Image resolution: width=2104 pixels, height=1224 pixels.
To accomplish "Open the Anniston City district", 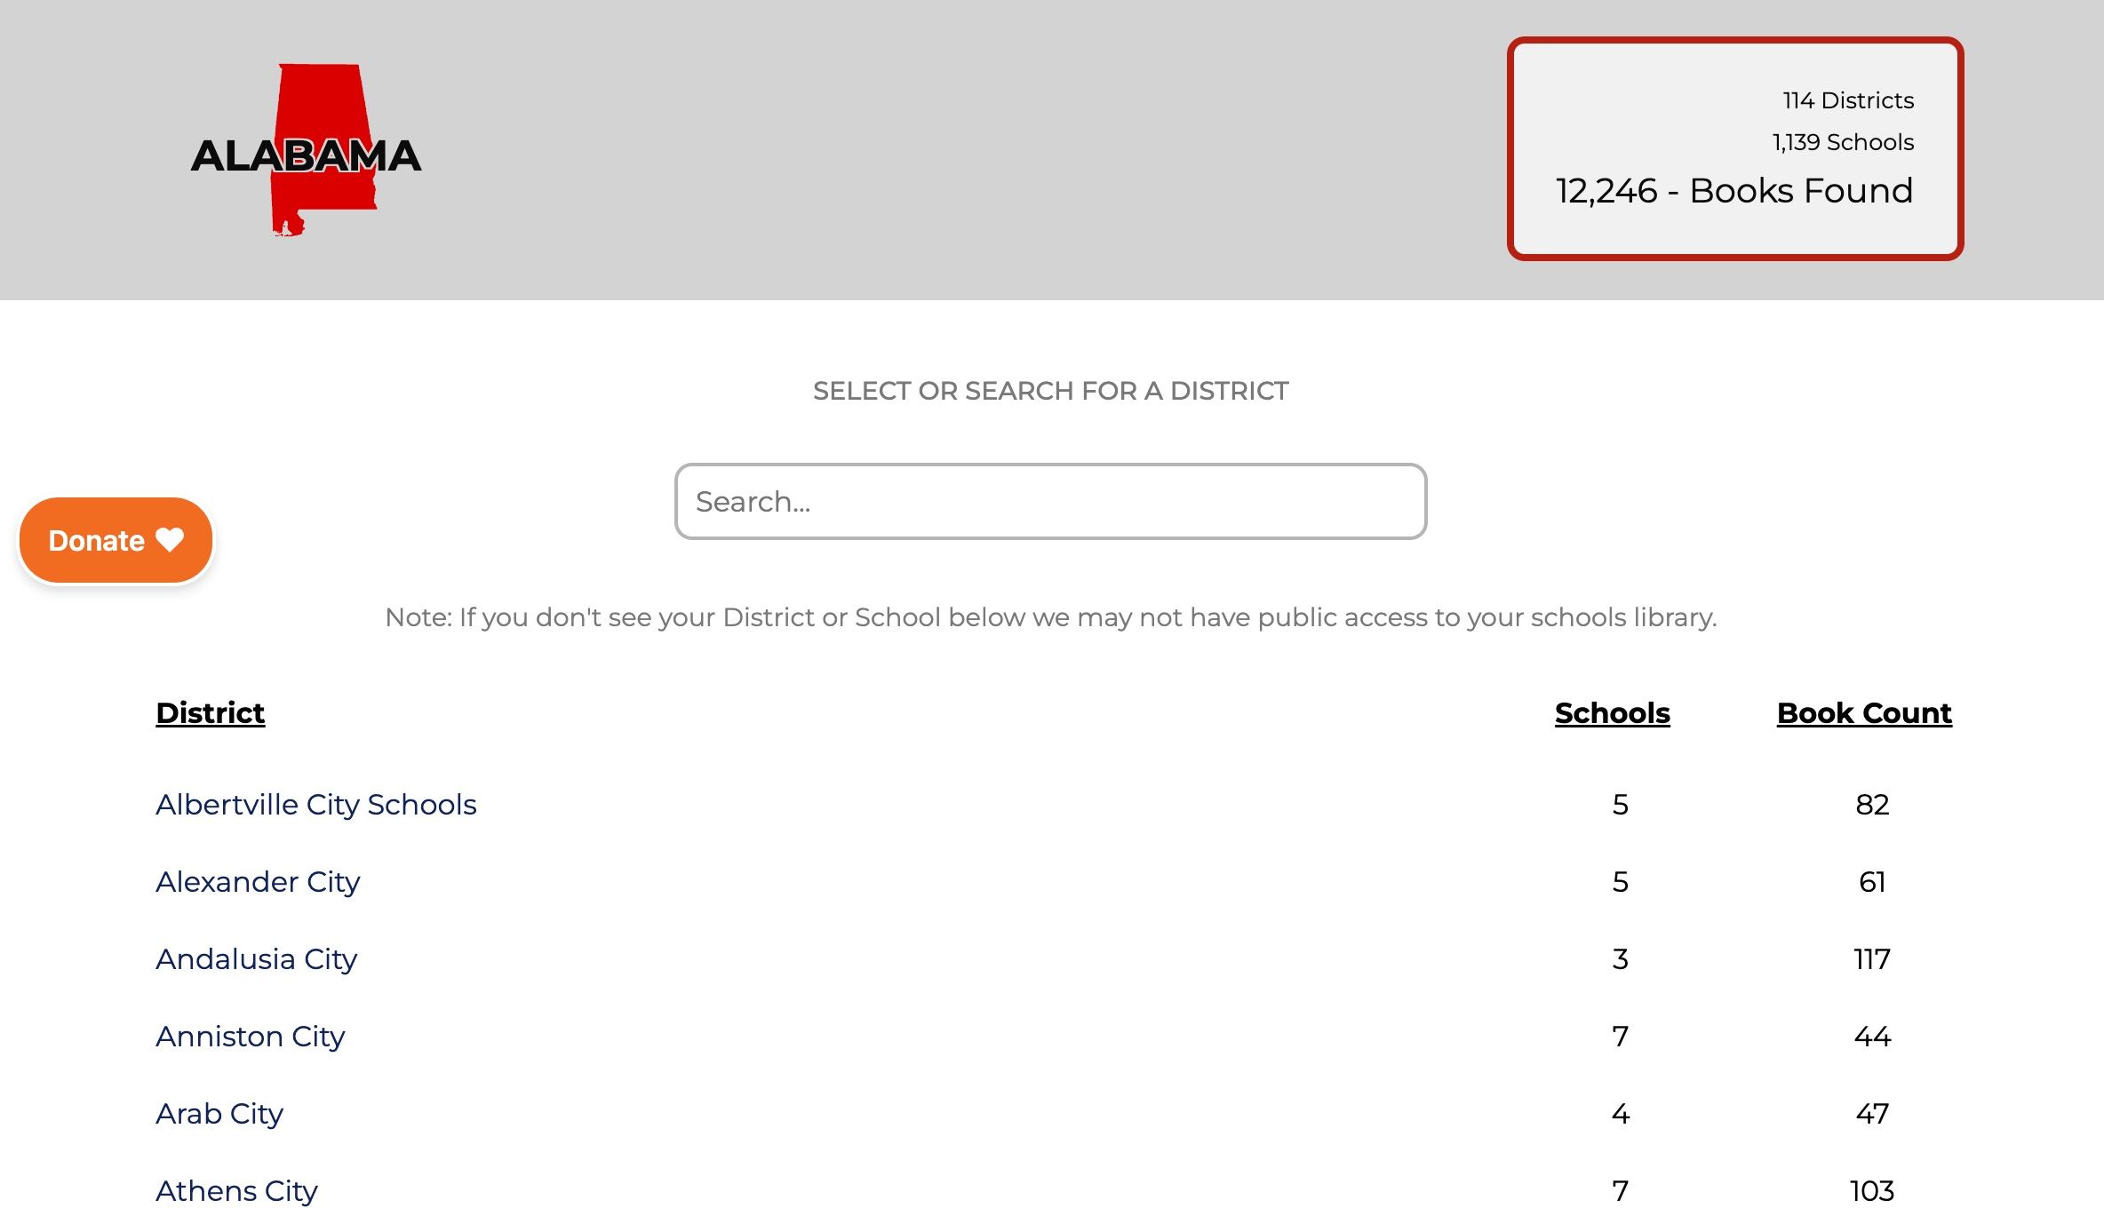I will [251, 1037].
